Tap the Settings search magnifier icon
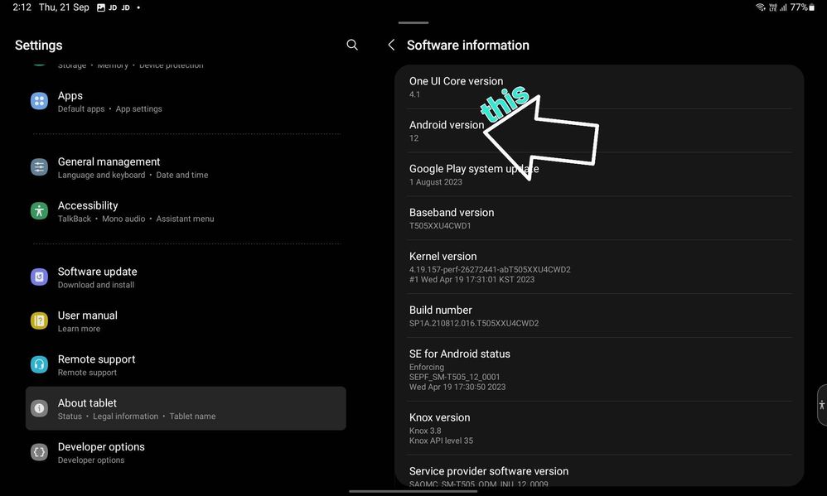 coord(352,45)
